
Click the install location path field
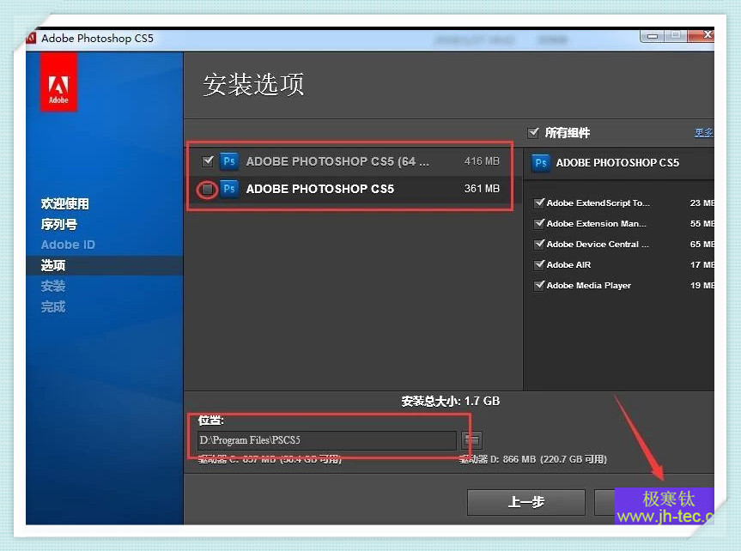(327, 440)
